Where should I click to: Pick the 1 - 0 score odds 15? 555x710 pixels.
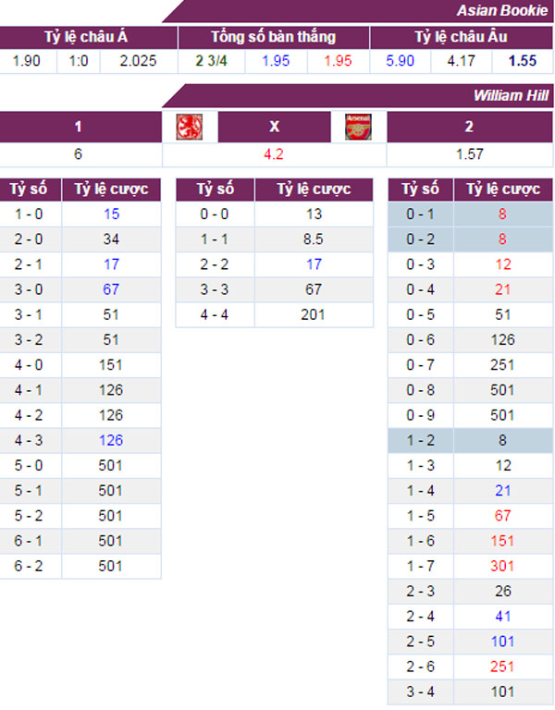pyautogui.click(x=111, y=214)
